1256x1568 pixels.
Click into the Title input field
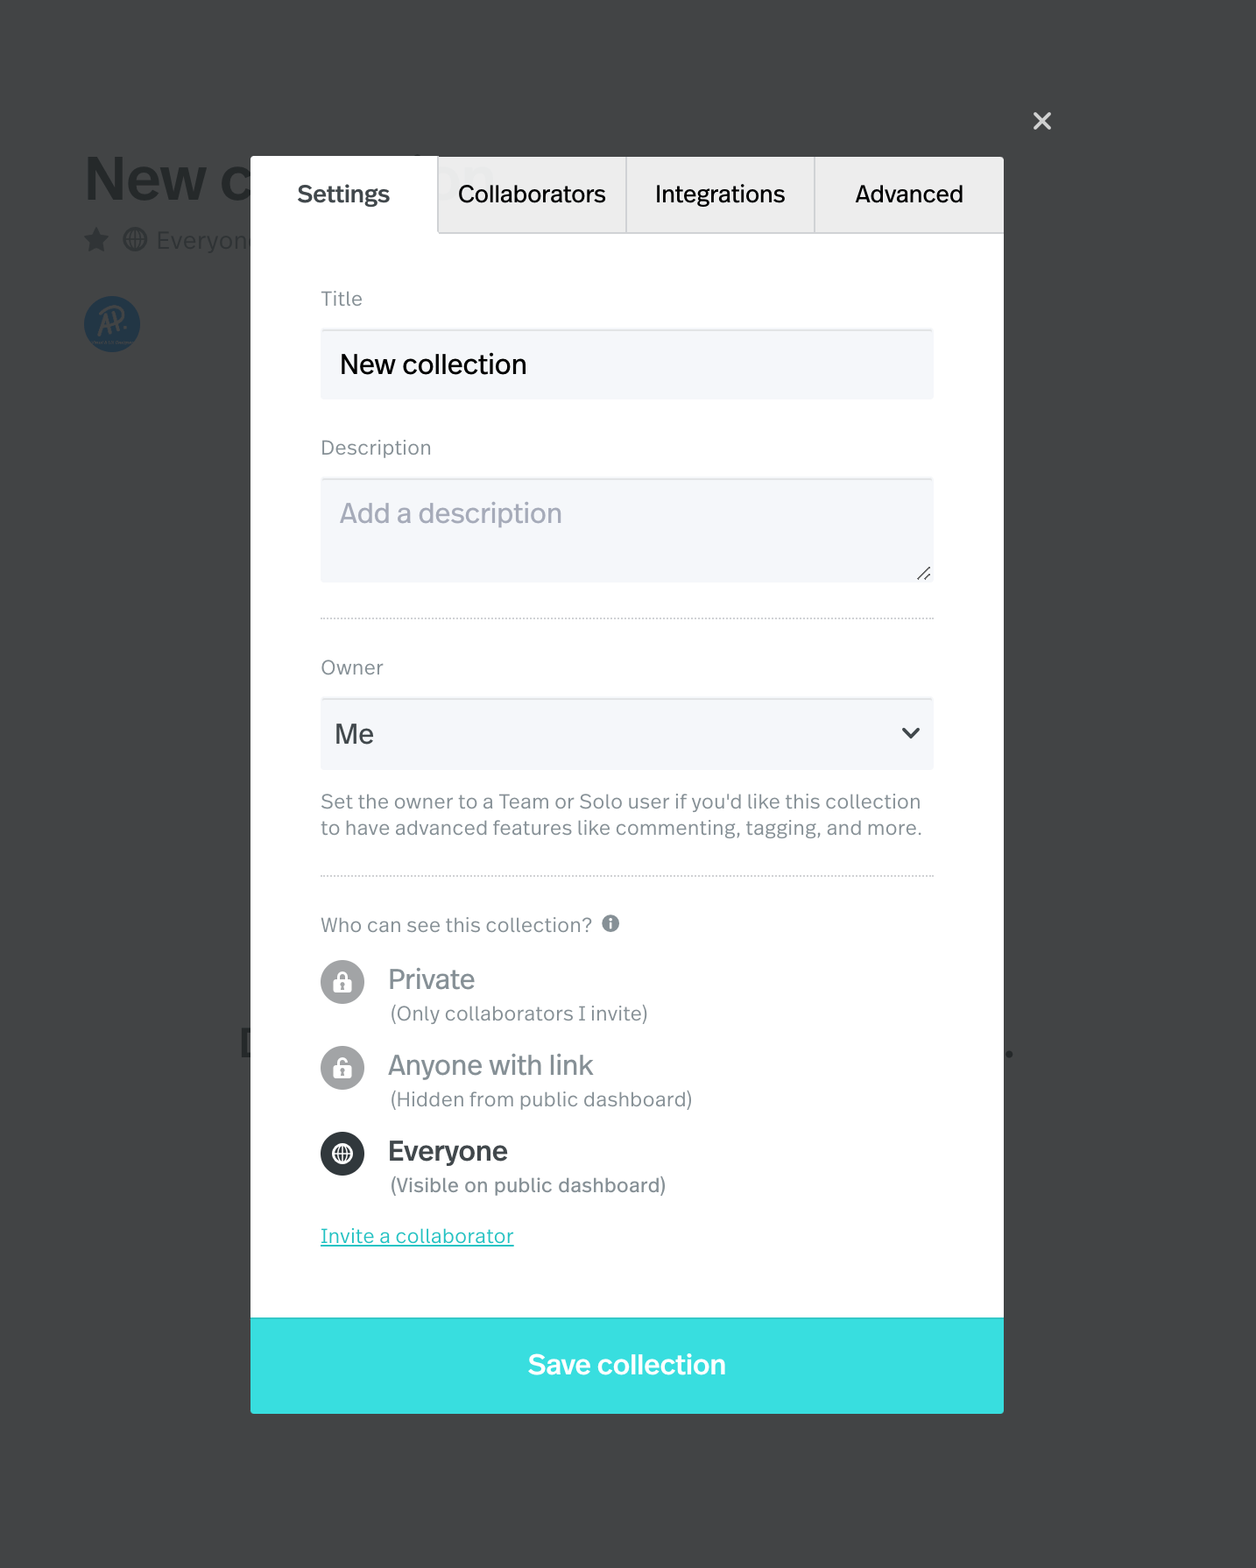627,364
